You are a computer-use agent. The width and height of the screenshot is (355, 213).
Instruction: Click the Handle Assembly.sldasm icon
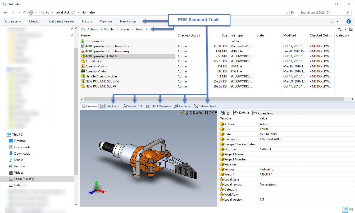[83, 76]
